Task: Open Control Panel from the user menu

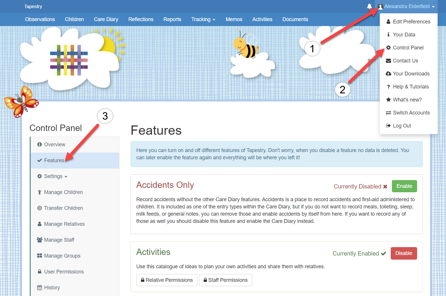Action: pyautogui.click(x=408, y=48)
